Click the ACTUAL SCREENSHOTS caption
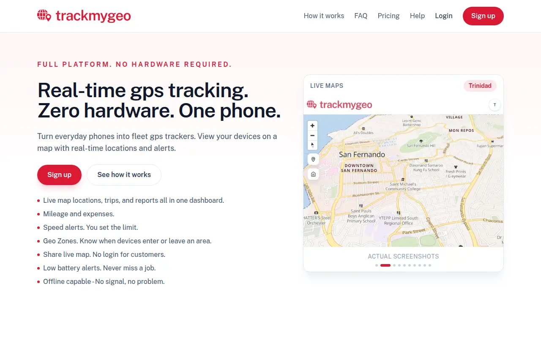 point(403,256)
